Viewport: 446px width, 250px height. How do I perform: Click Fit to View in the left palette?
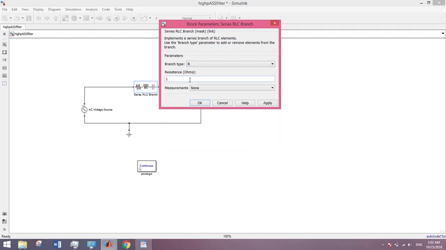(x=5, y=52)
